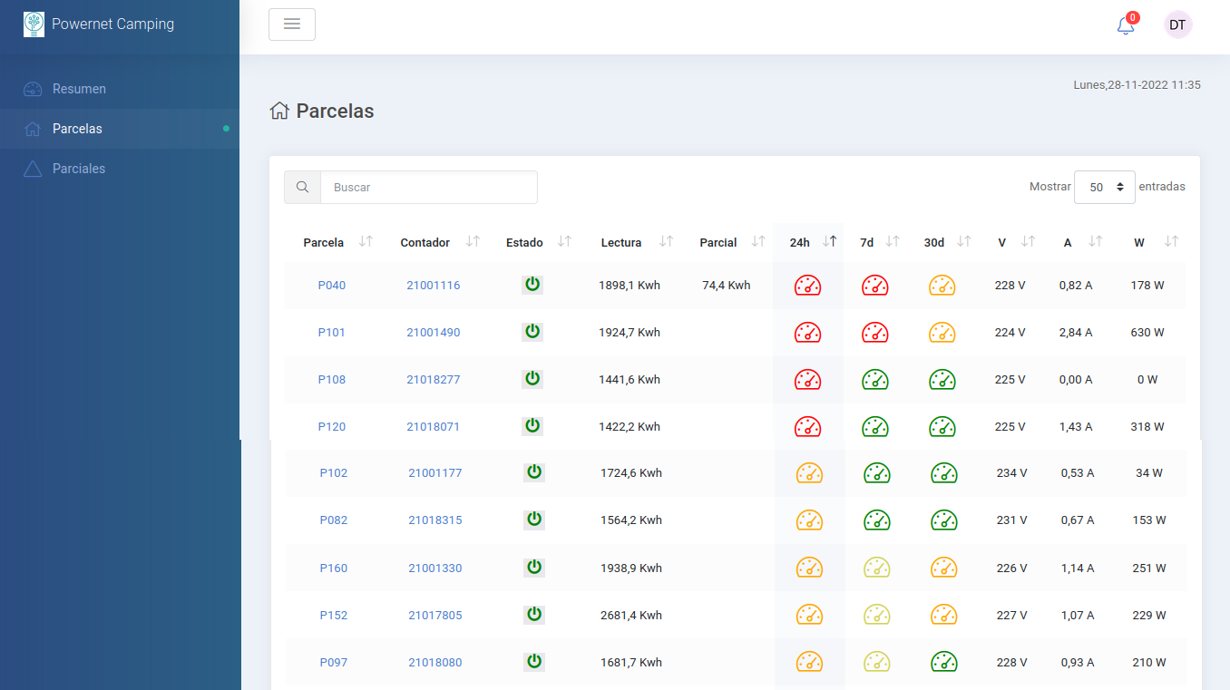
Task: Toggle the power status of parcel P097
Action: coord(534,662)
